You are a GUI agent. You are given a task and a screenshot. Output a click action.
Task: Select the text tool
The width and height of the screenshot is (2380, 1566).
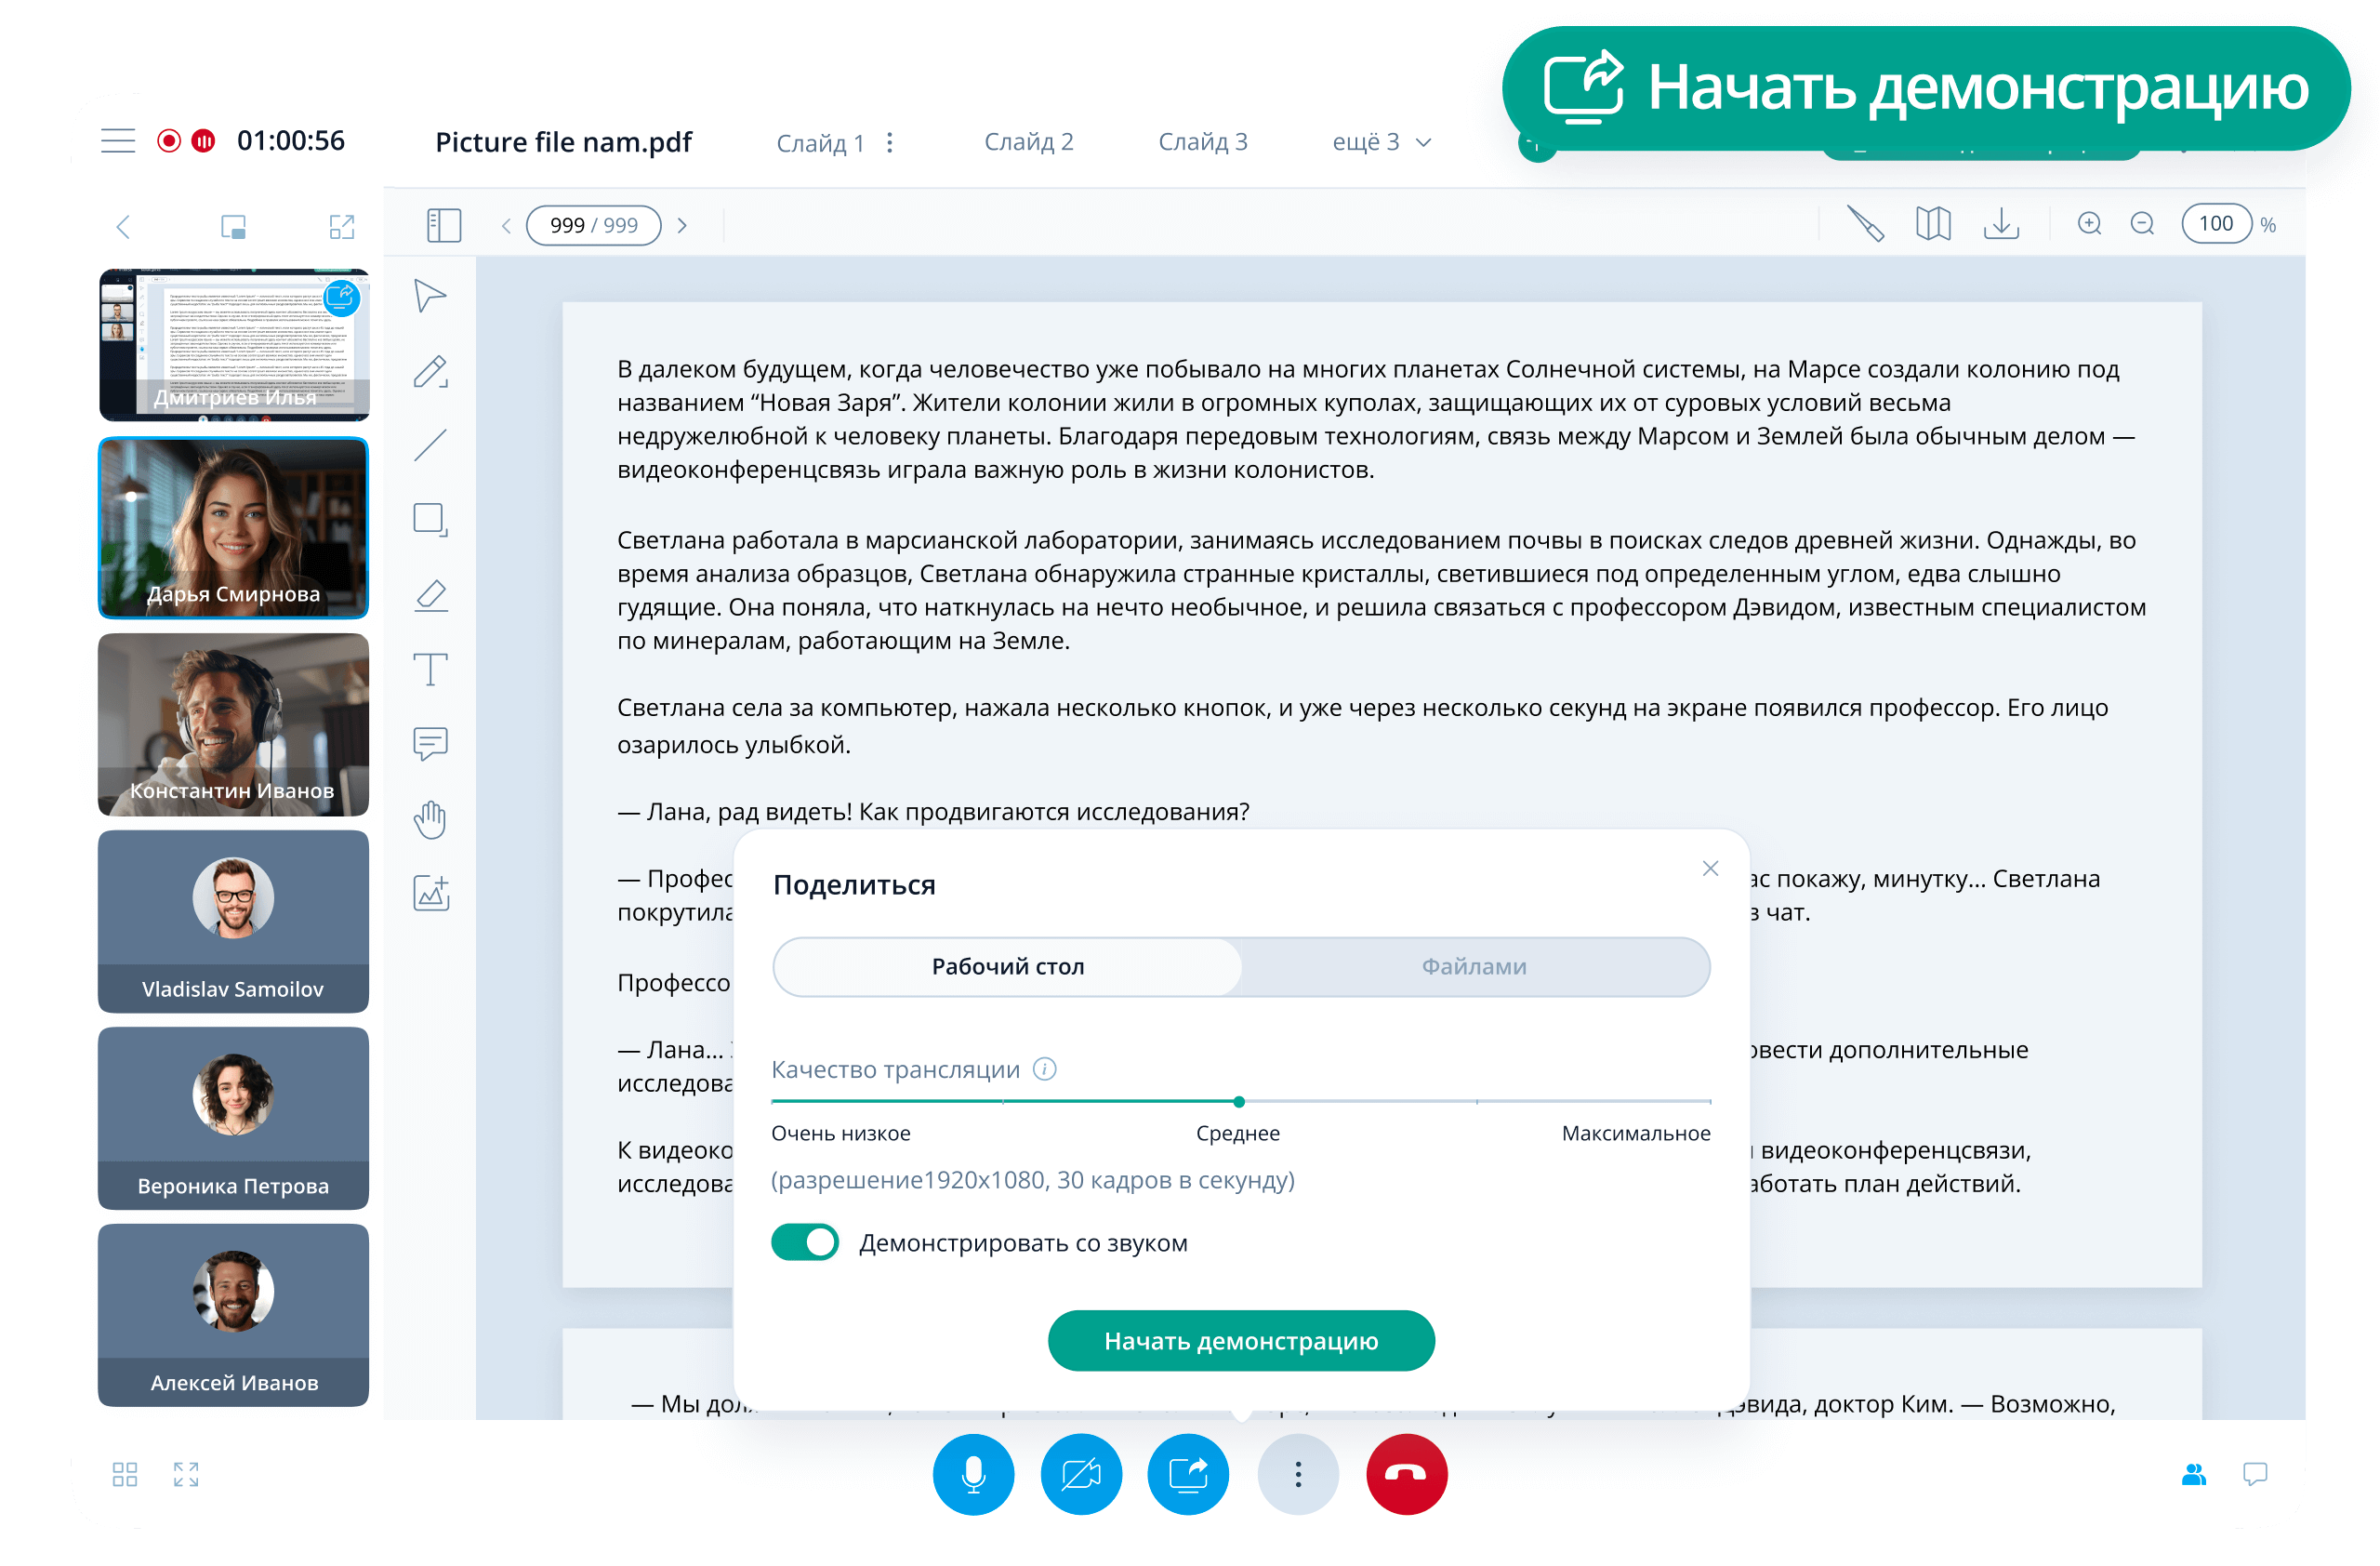[430, 669]
